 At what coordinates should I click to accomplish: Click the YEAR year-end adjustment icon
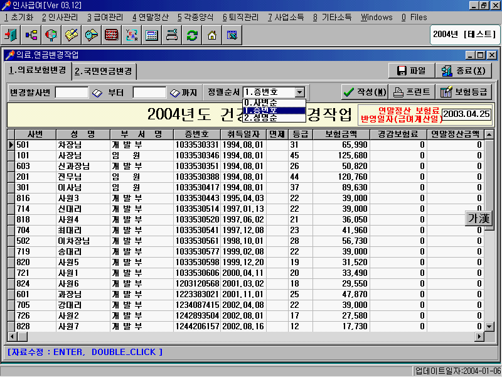tap(131, 36)
